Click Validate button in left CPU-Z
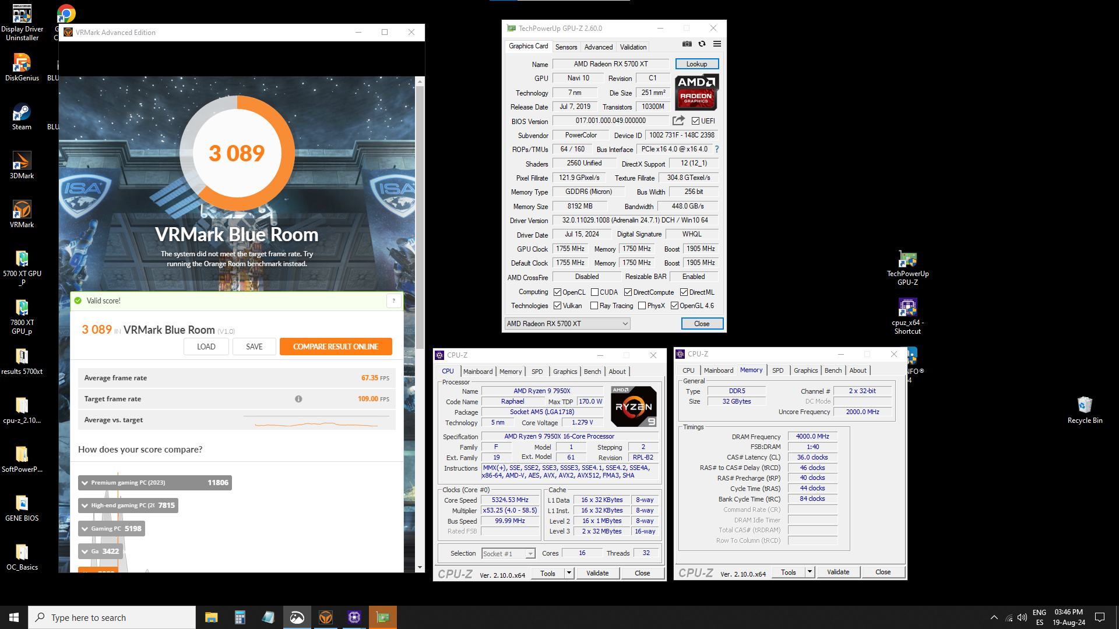 coord(597,573)
